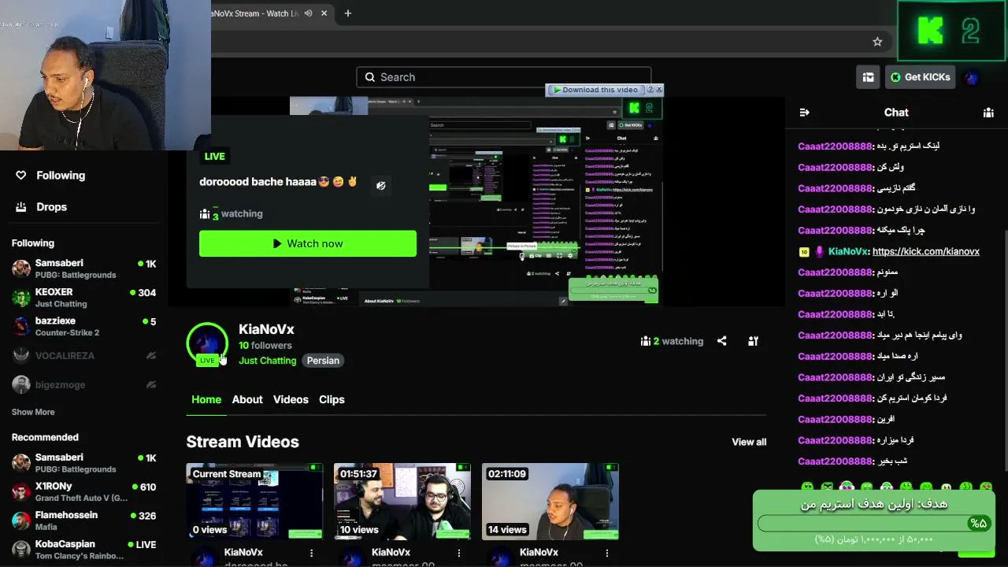
Task: Open a new browser tab
Action: coord(347,13)
